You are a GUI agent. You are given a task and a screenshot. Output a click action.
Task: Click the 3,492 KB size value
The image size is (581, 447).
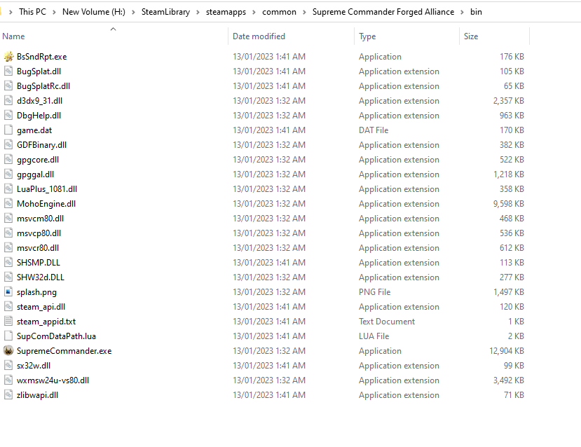[508, 380]
